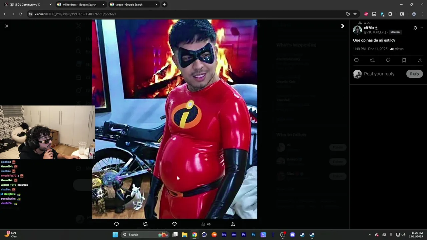This screenshot has width=427, height=240.
Task: Go back in browser history
Action: pyautogui.click(x=5, y=14)
